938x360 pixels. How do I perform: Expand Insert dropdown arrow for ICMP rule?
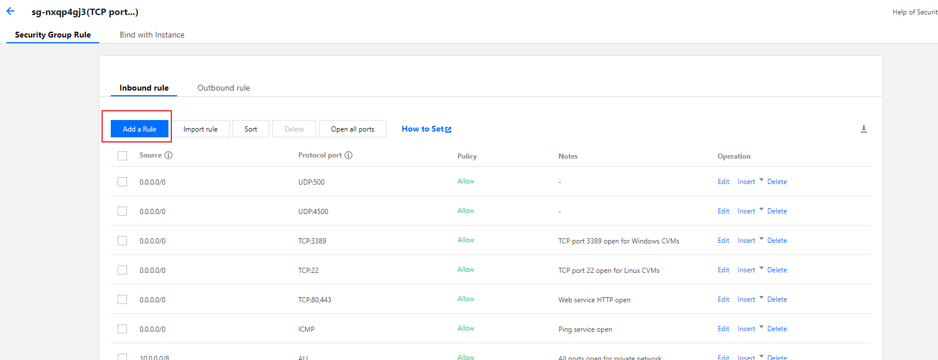pyautogui.click(x=761, y=327)
